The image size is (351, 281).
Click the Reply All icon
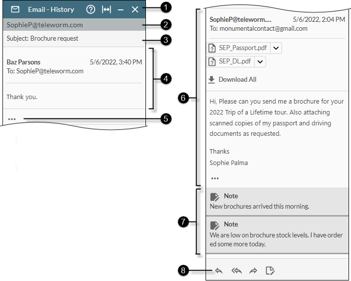(x=236, y=271)
